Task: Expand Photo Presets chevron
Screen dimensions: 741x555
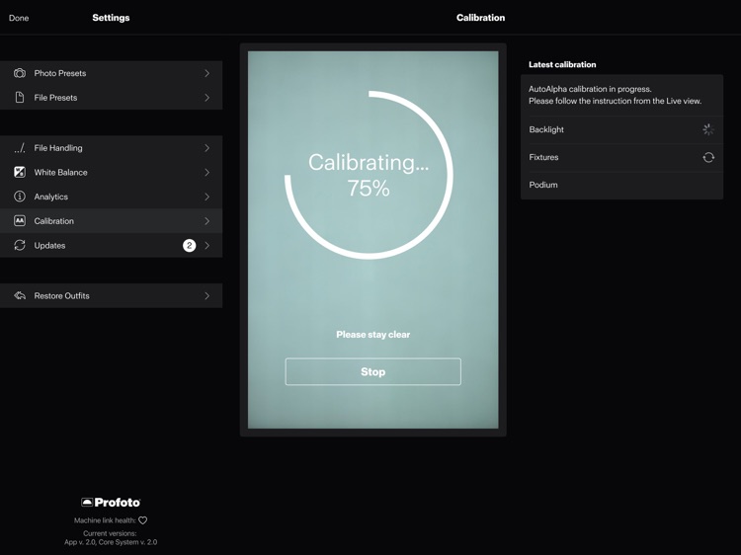Action: 207,73
